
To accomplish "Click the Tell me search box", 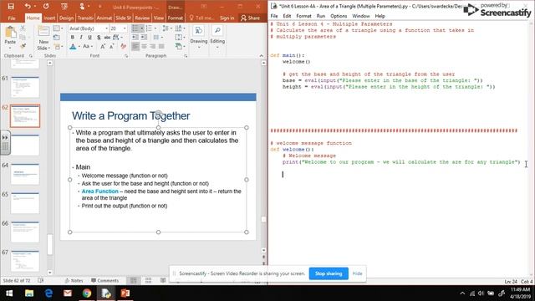I will click(x=201, y=18).
